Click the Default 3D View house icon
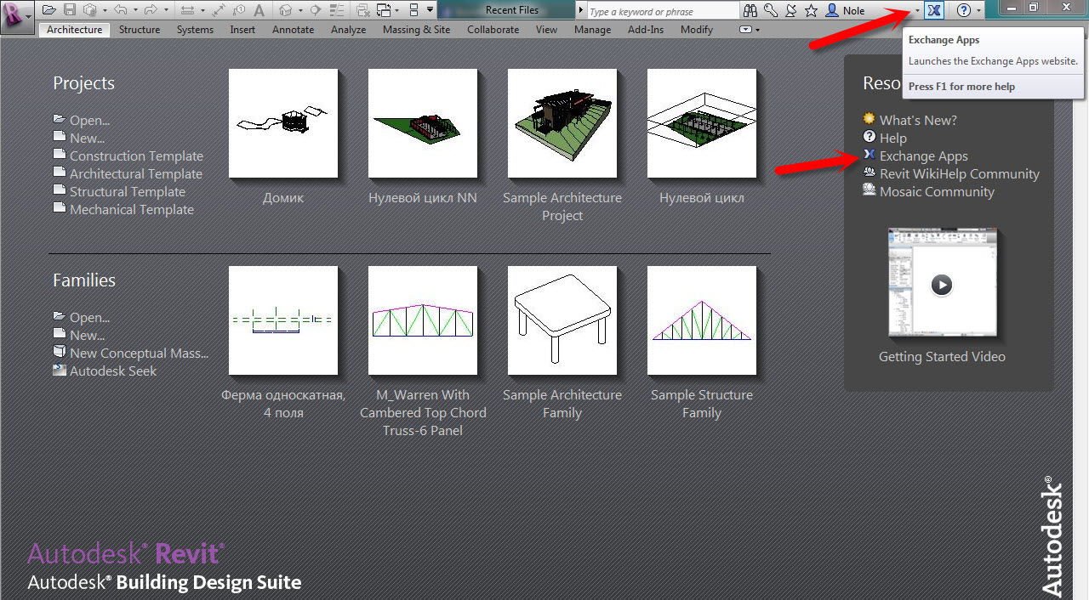The image size is (1089, 600). point(287,10)
